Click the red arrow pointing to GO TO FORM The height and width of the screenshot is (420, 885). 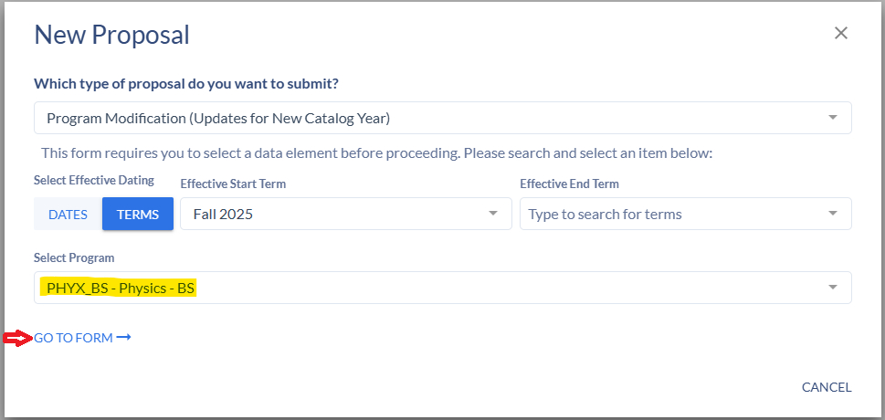[x=17, y=339]
